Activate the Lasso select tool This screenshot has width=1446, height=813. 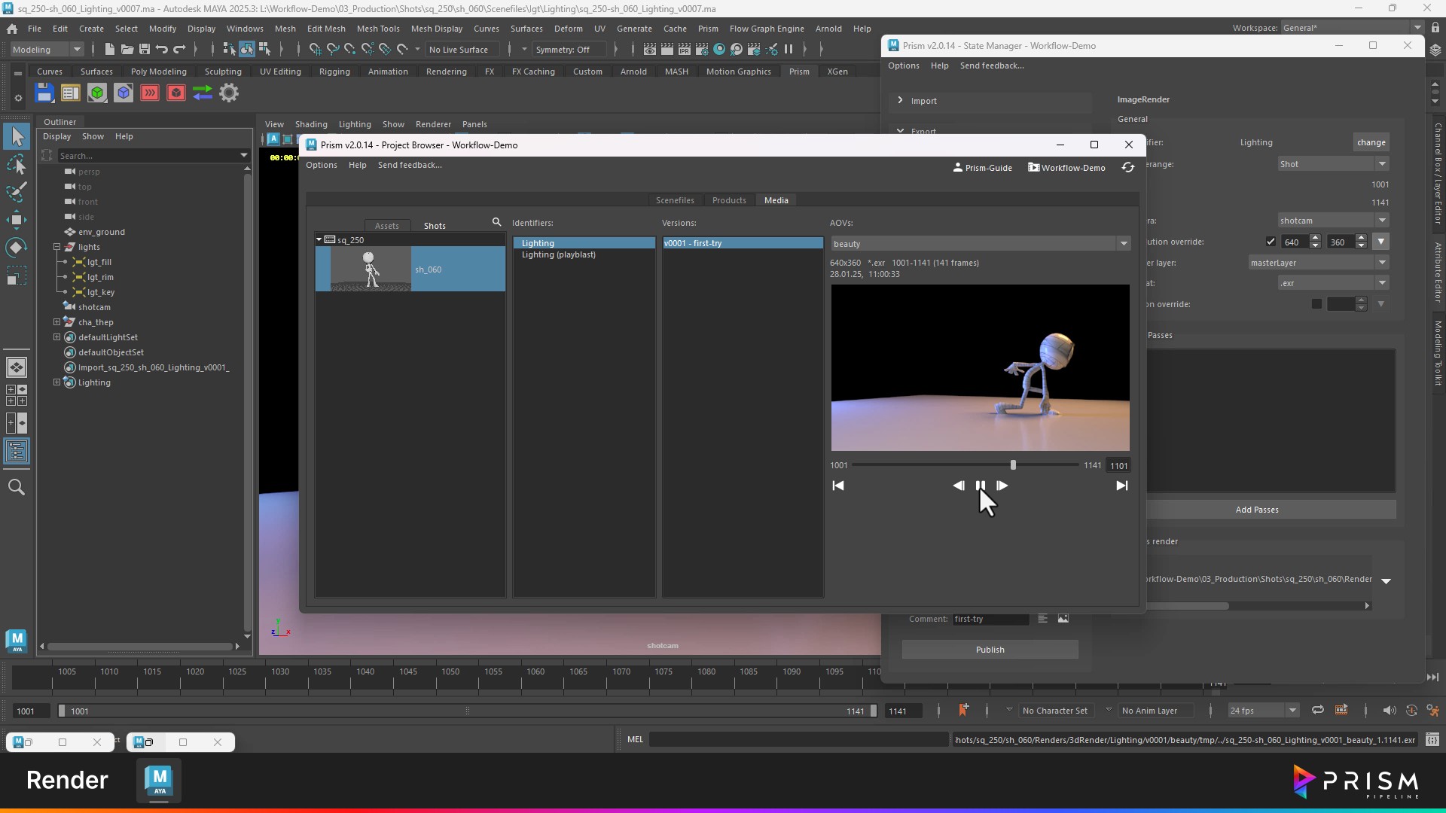coord(17,164)
